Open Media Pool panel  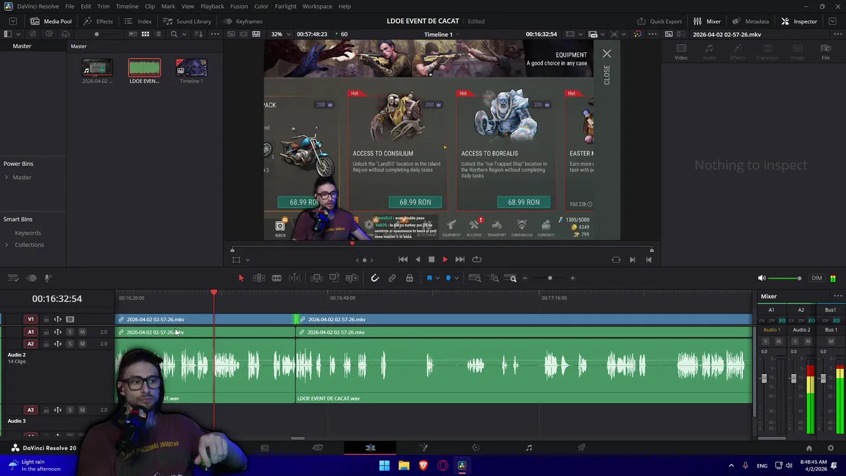52,21
